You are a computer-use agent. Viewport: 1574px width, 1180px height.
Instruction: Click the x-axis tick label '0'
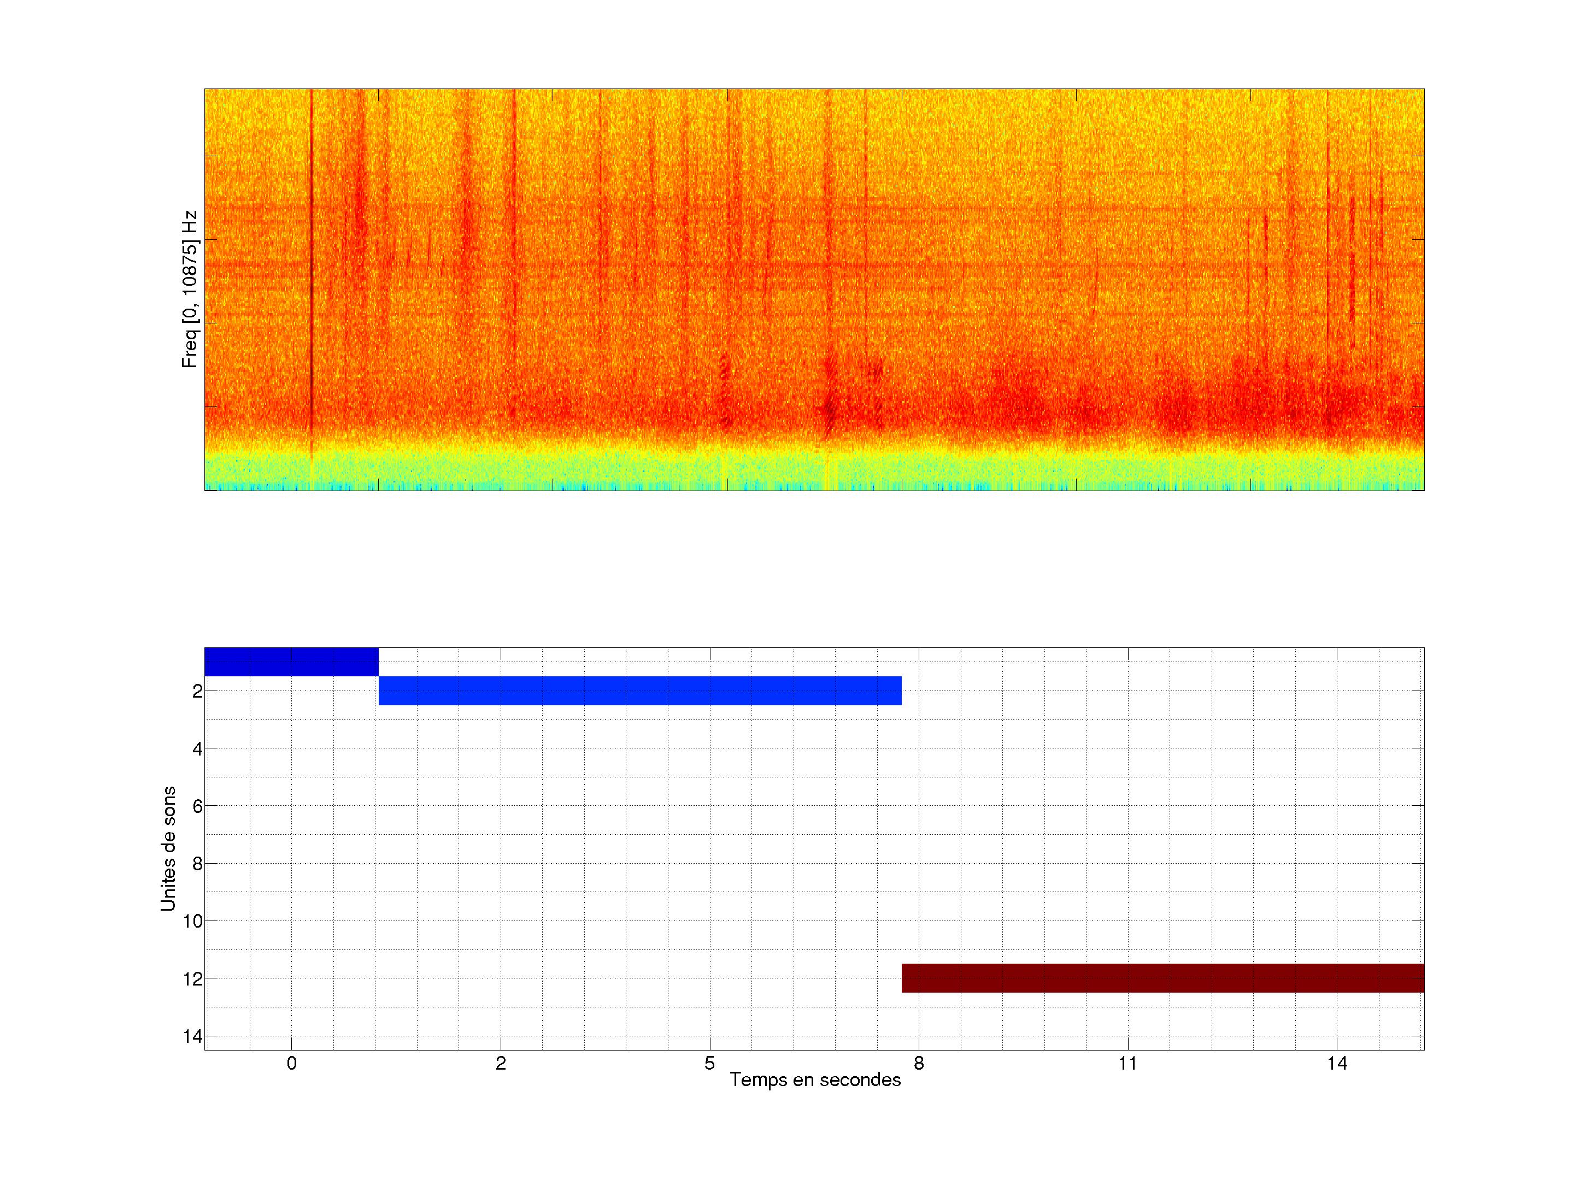[292, 1063]
